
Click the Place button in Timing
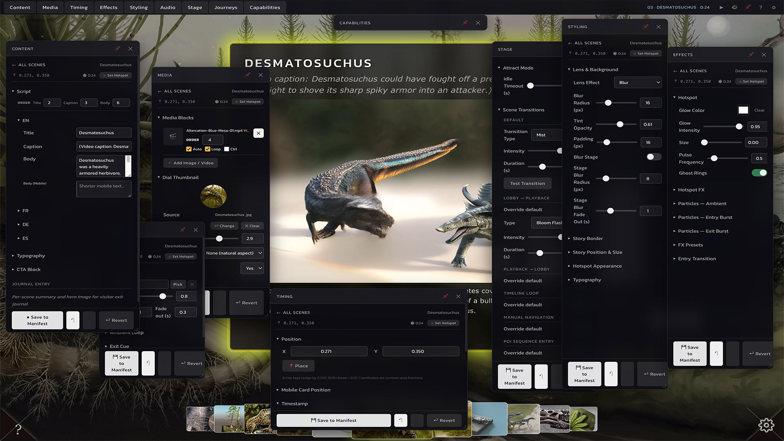click(298, 366)
